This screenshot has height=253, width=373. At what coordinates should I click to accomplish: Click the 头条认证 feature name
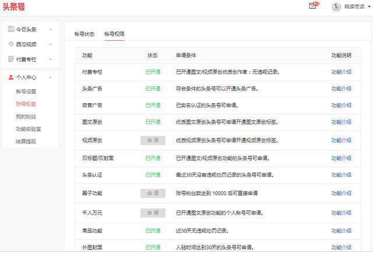(x=92, y=175)
